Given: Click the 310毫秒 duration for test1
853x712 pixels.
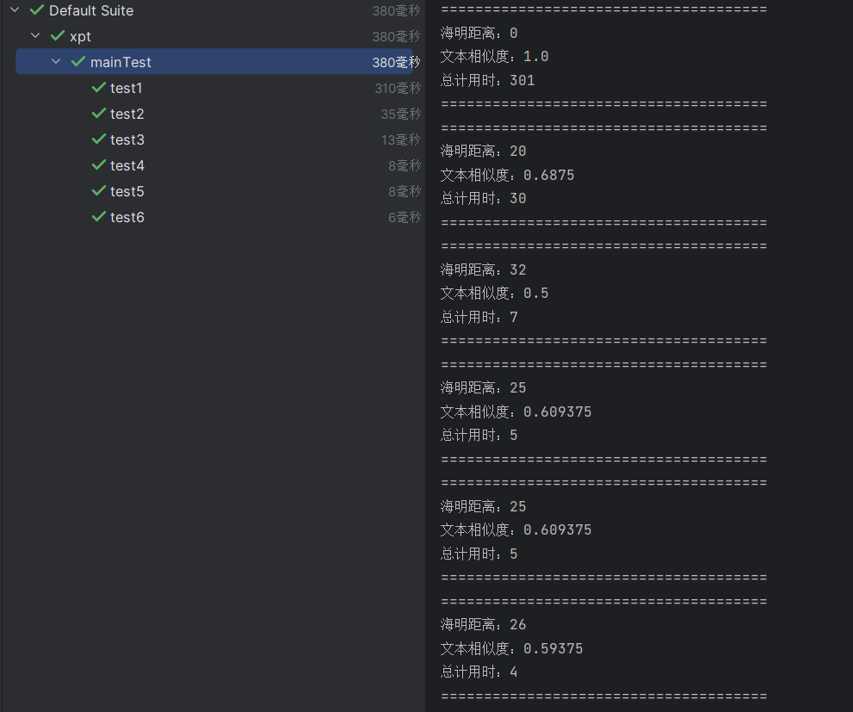Looking at the screenshot, I should pos(398,88).
